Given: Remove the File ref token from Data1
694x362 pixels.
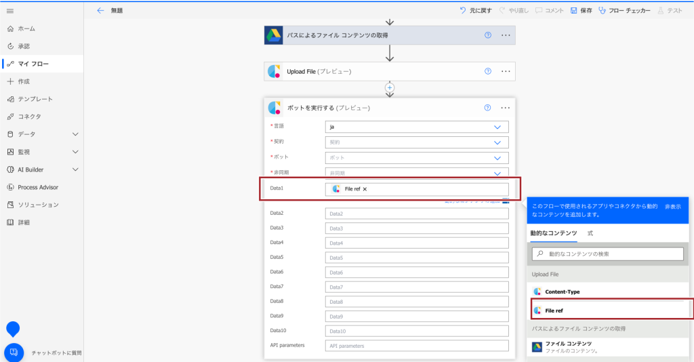Looking at the screenshot, I should pos(365,189).
